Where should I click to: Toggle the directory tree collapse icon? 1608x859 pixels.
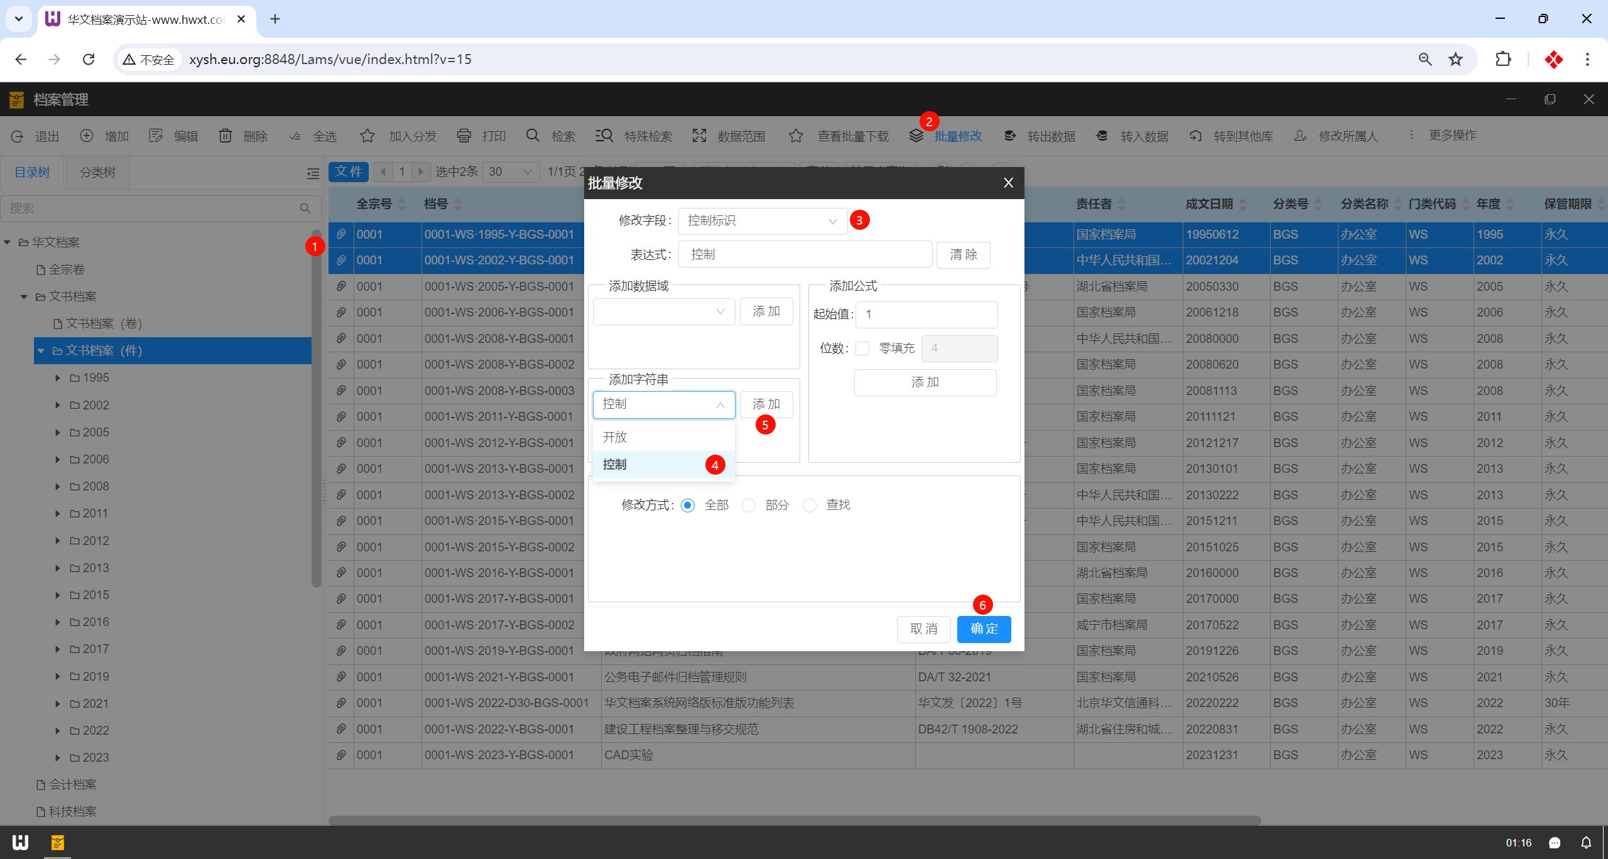coord(313,173)
